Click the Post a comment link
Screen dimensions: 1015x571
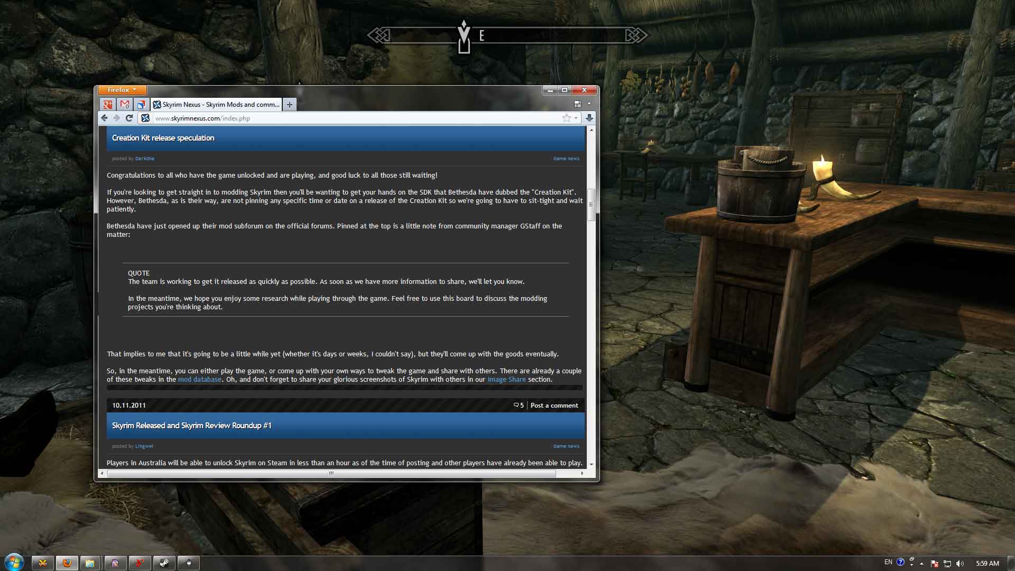click(554, 406)
